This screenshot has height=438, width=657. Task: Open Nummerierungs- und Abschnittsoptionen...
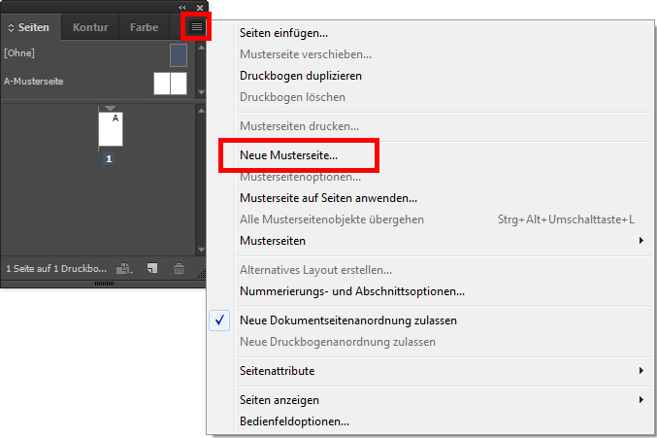pyautogui.click(x=351, y=291)
